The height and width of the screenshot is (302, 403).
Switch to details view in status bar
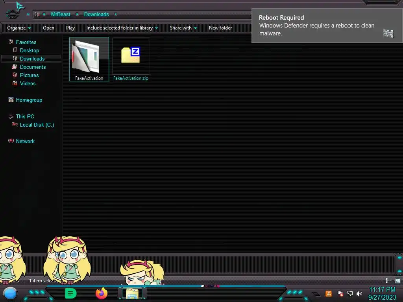pos(388,281)
